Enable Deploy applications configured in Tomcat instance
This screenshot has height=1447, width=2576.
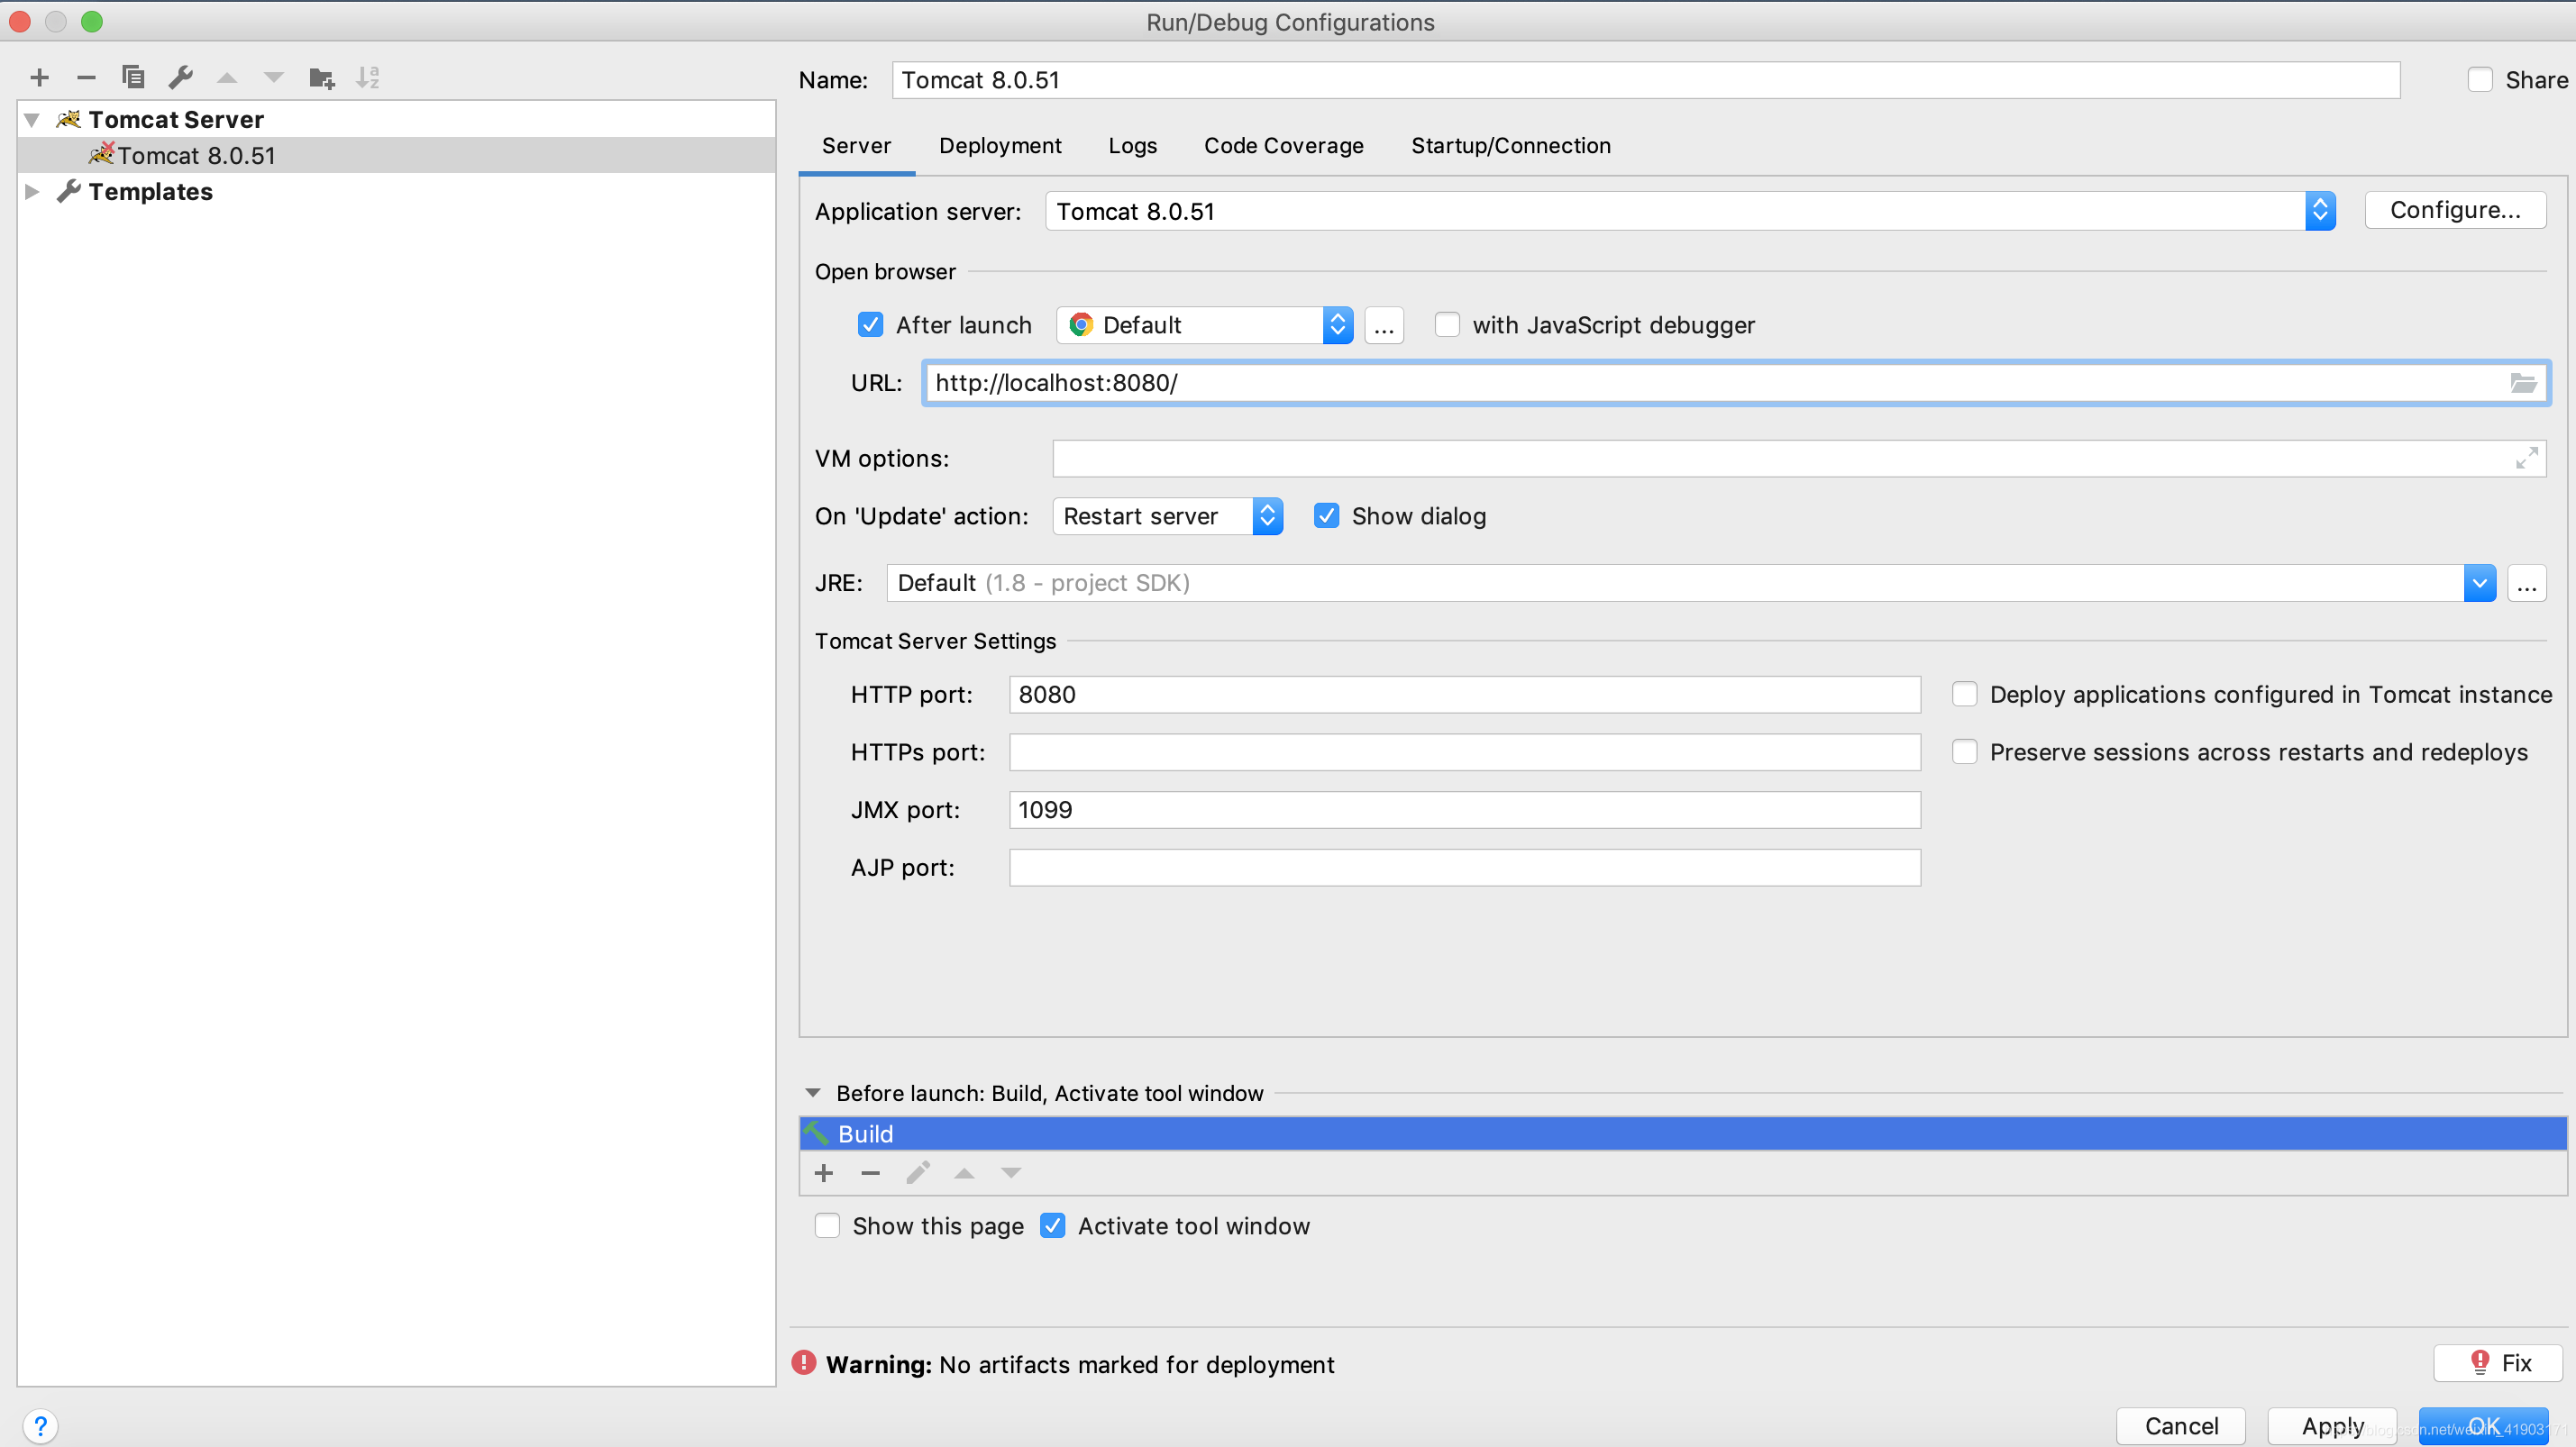coord(1964,695)
